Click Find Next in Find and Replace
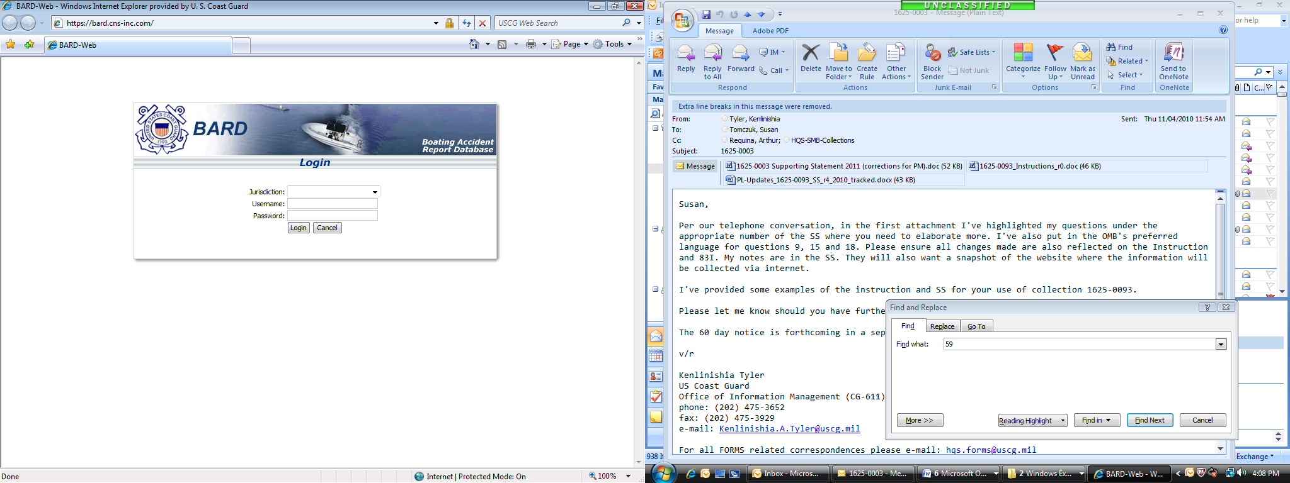The height and width of the screenshot is (483, 1290). (1150, 420)
